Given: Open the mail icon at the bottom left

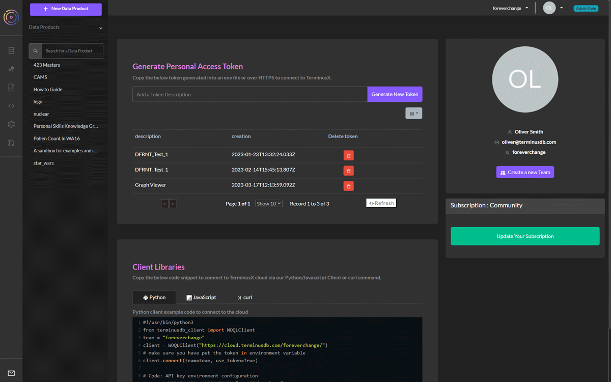Looking at the screenshot, I should [11, 373].
